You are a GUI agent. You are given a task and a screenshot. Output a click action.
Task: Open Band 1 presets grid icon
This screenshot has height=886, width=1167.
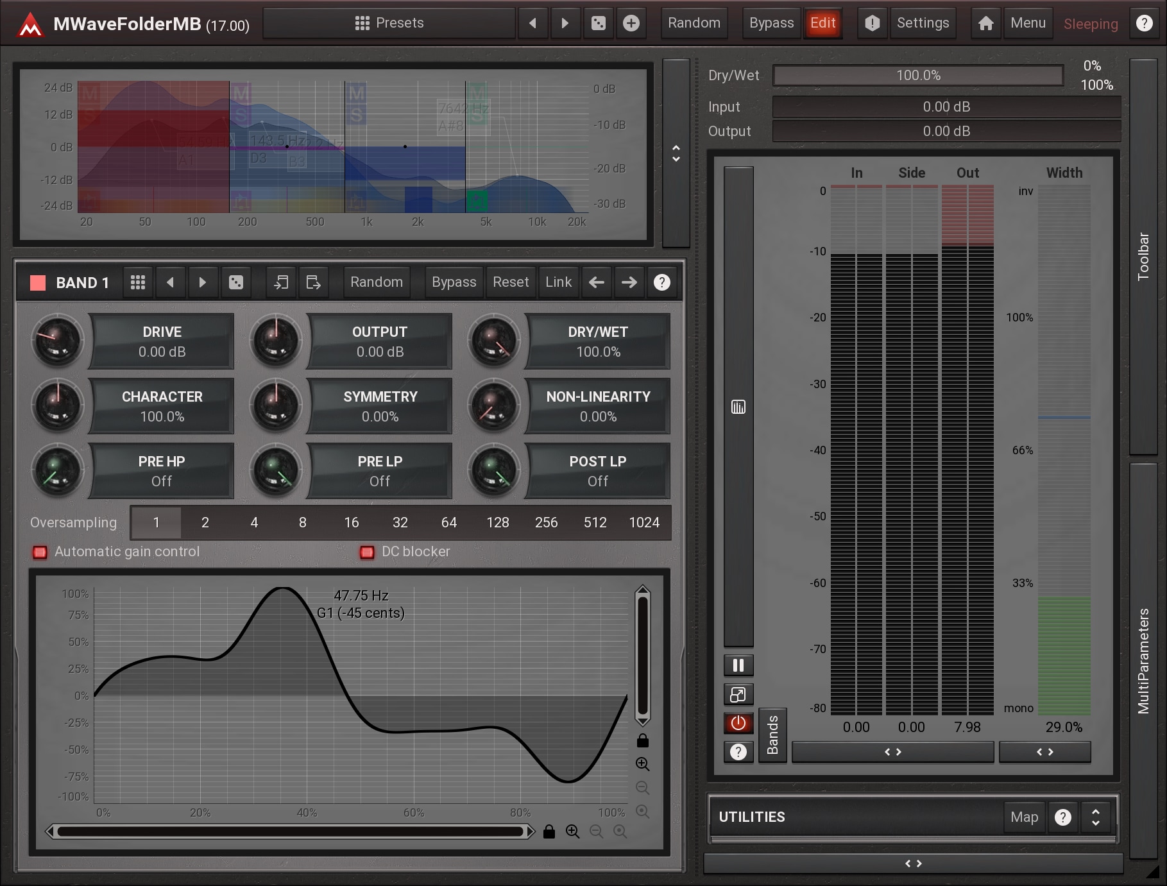(x=138, y=282)
